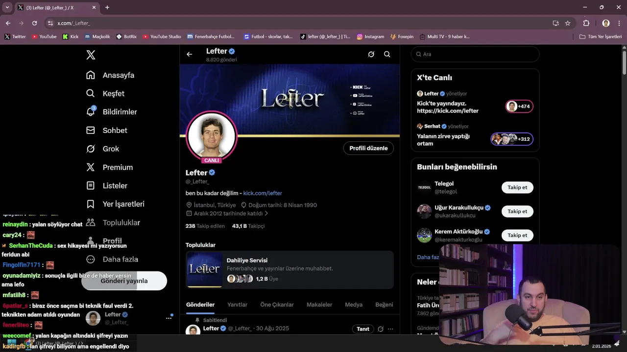Open Premium in sidebar

[118, 167]
